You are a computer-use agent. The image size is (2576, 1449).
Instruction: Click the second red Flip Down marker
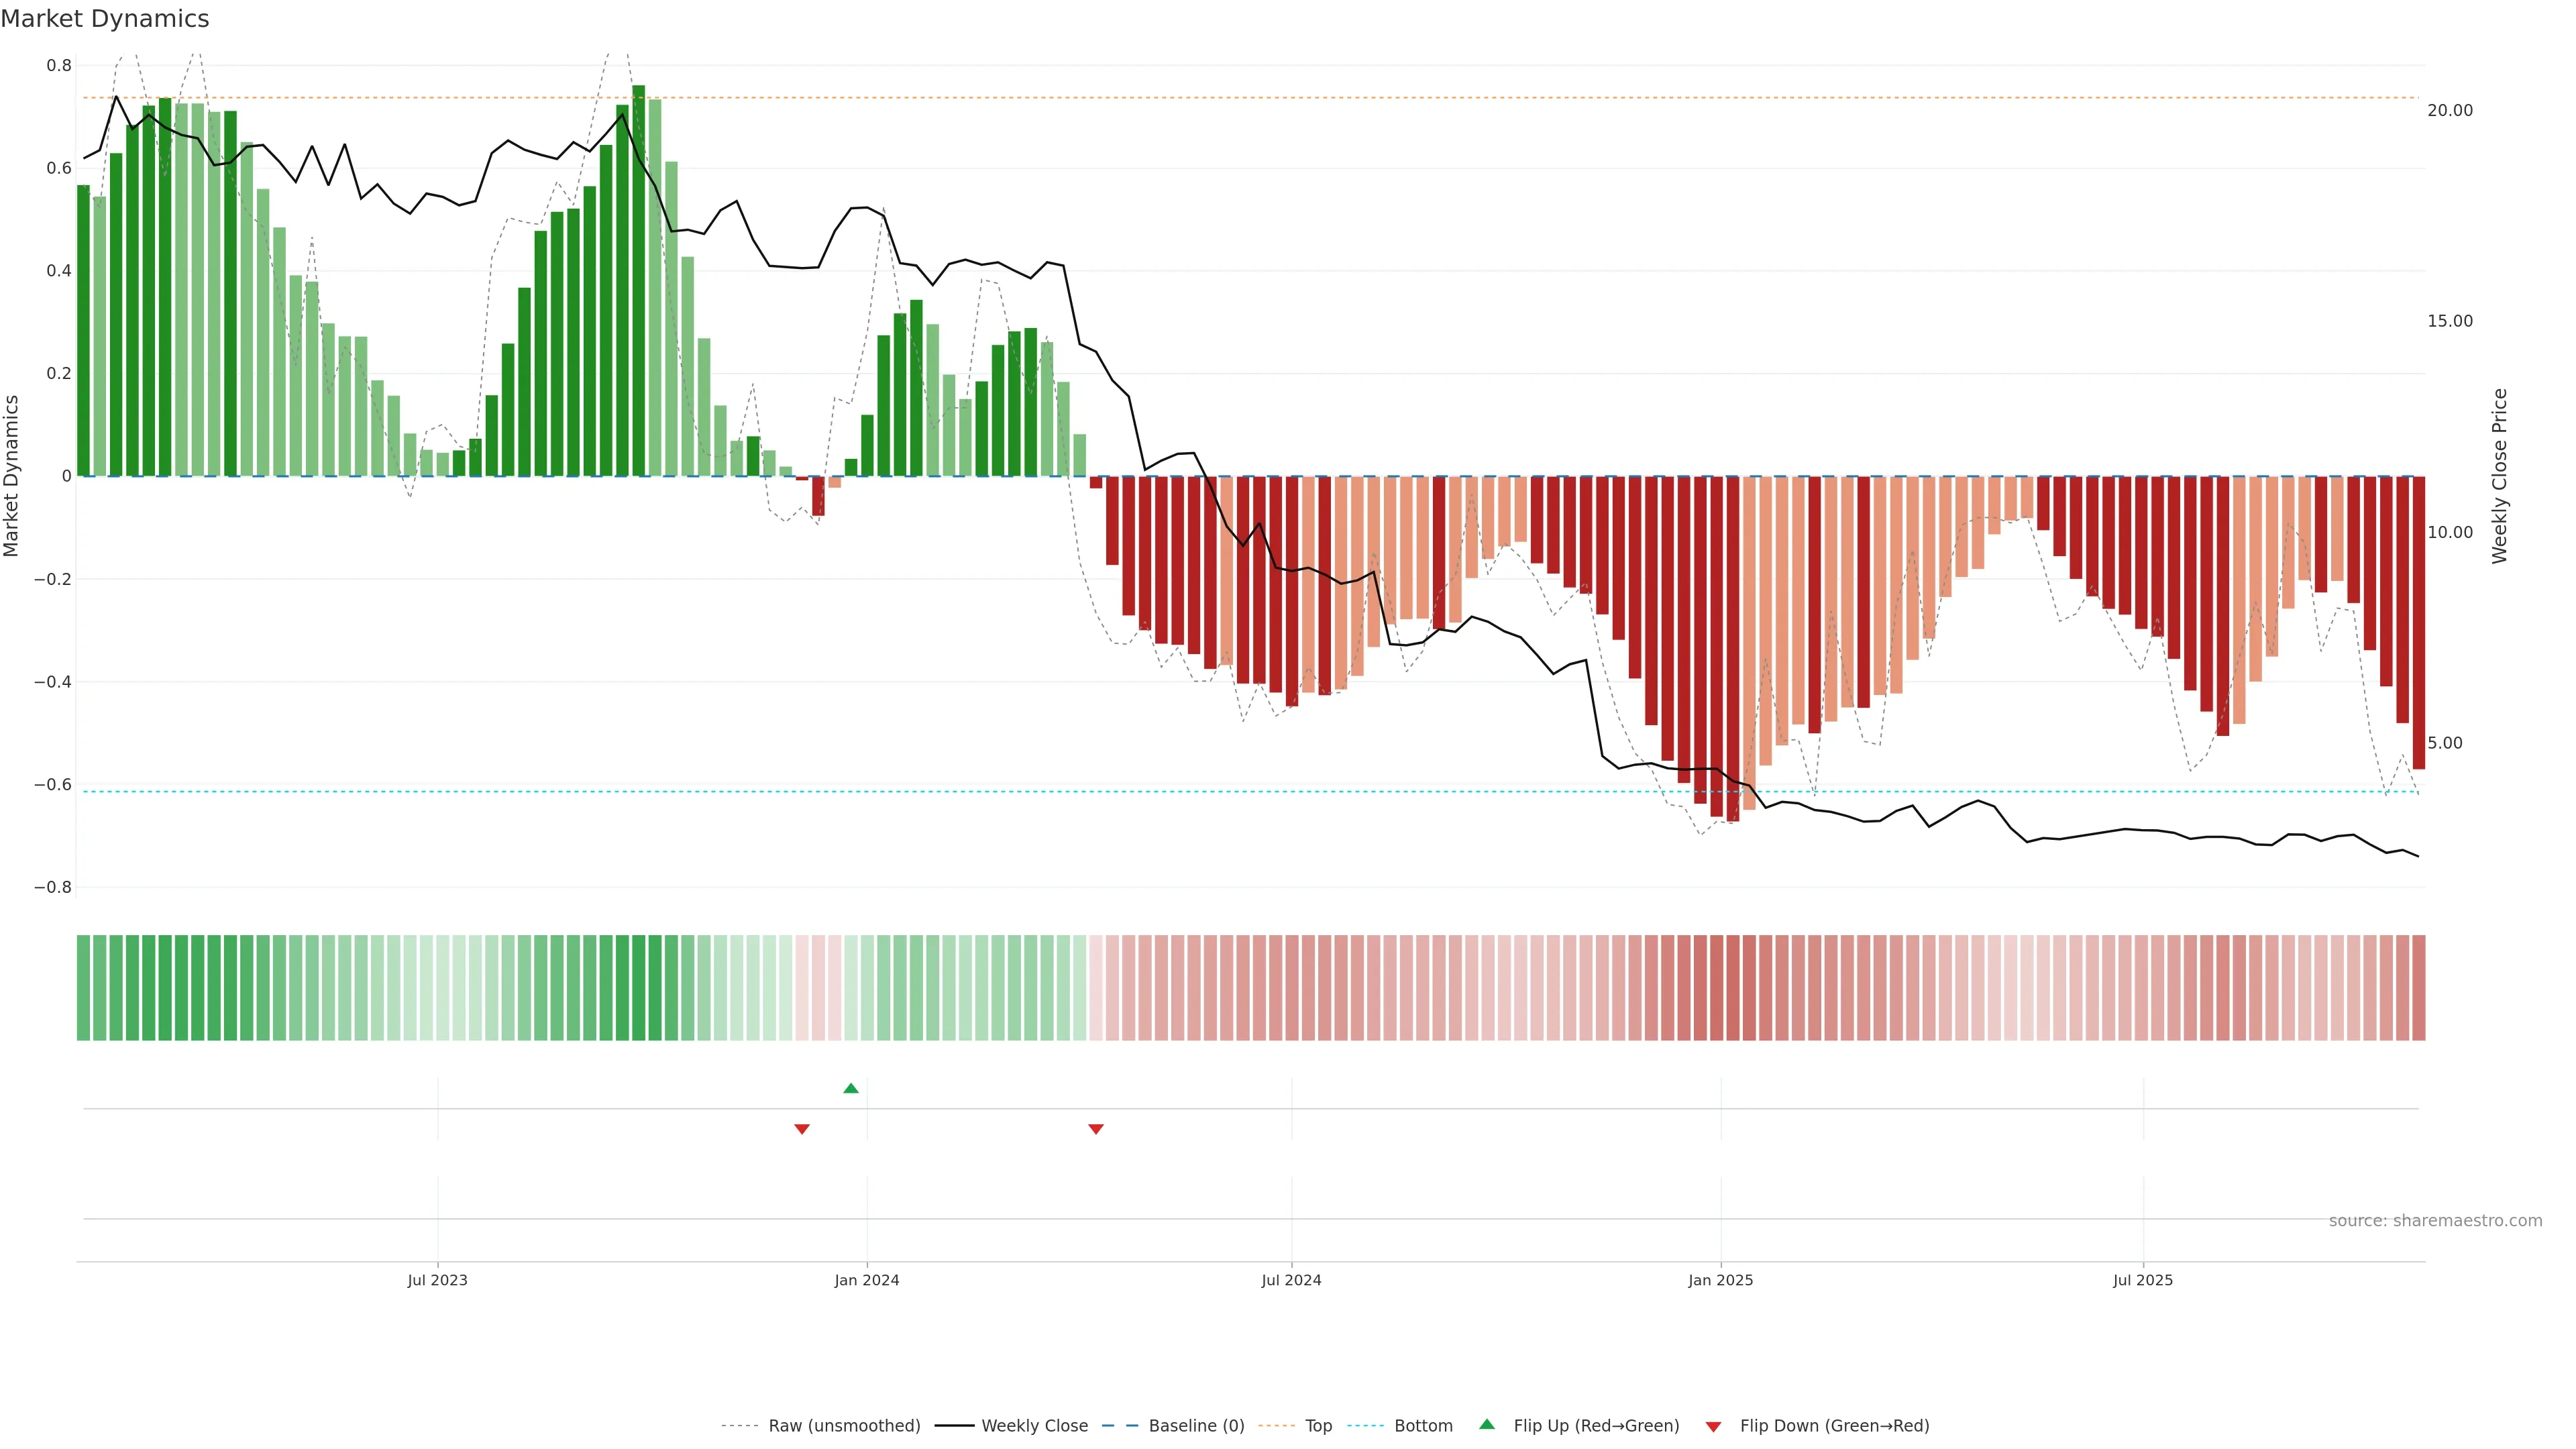[1096, 1129]
